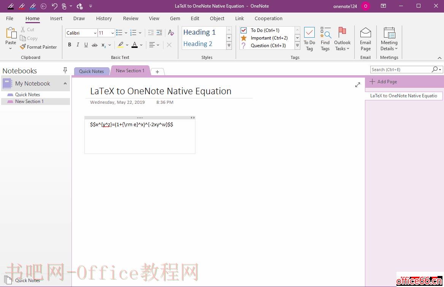Undo the last action
Viewport: 444px width, 287px height.
[54, 6]
